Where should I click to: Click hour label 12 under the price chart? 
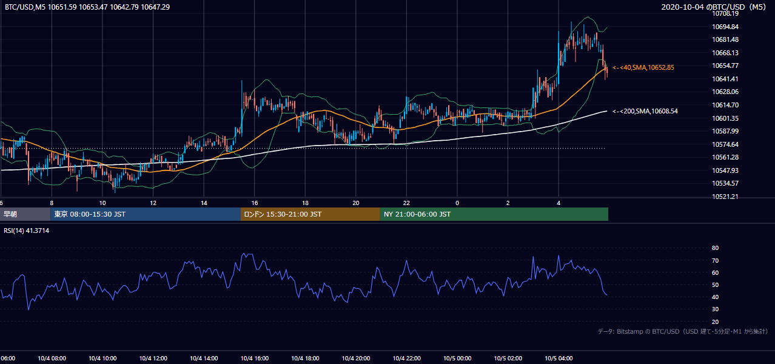tap(153, 203)
